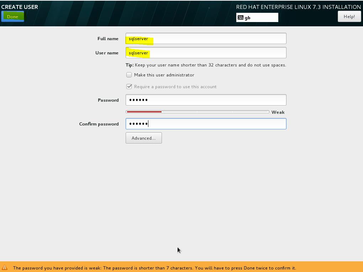Focus the Full name input field
This screenshot has width=363, height=272.
(x=206, y=38)
